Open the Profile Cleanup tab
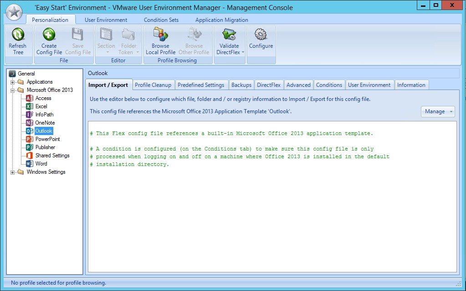The width and height of the screenshot is (466, 291). pos(153,85)
